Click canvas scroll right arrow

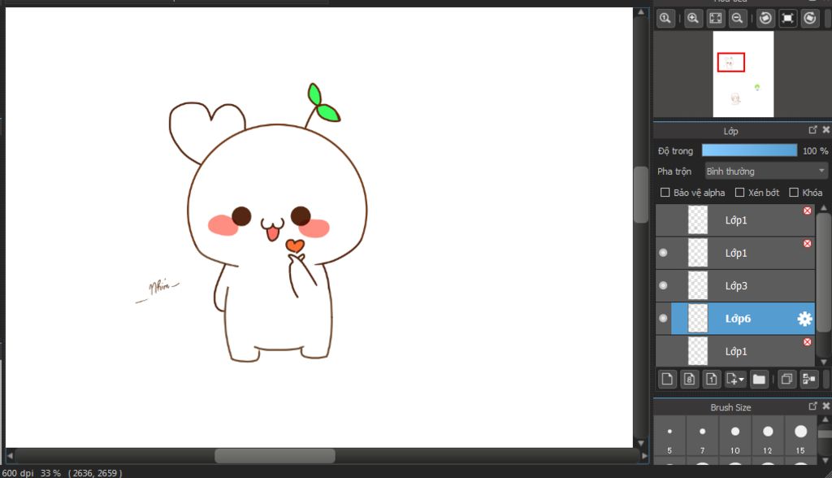[x=644, y=456]
